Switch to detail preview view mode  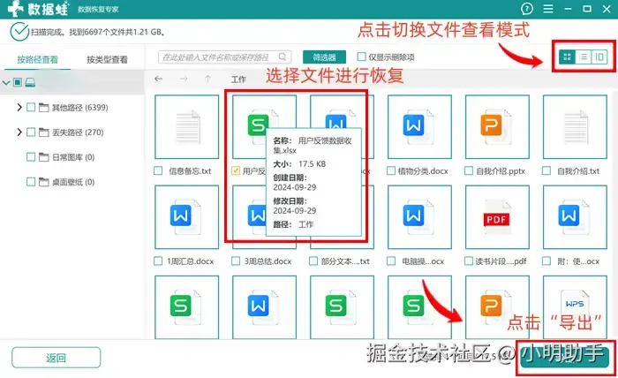(x=599, y=57)
